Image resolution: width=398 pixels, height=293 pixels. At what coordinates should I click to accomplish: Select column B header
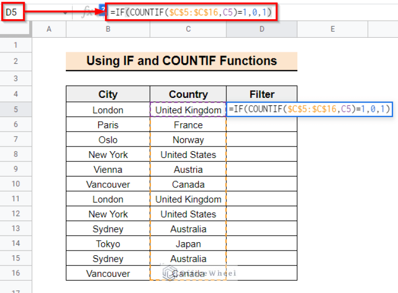coord(108,30)
